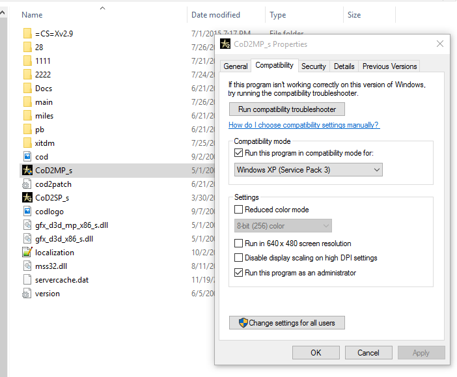The height and width of the screenshot is (377, 457).
Task: Click the version file gear icon
Action: tap(27, 293)
